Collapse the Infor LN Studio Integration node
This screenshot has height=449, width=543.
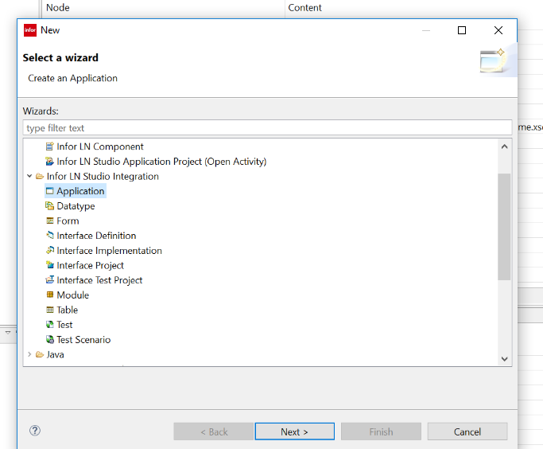29,176
